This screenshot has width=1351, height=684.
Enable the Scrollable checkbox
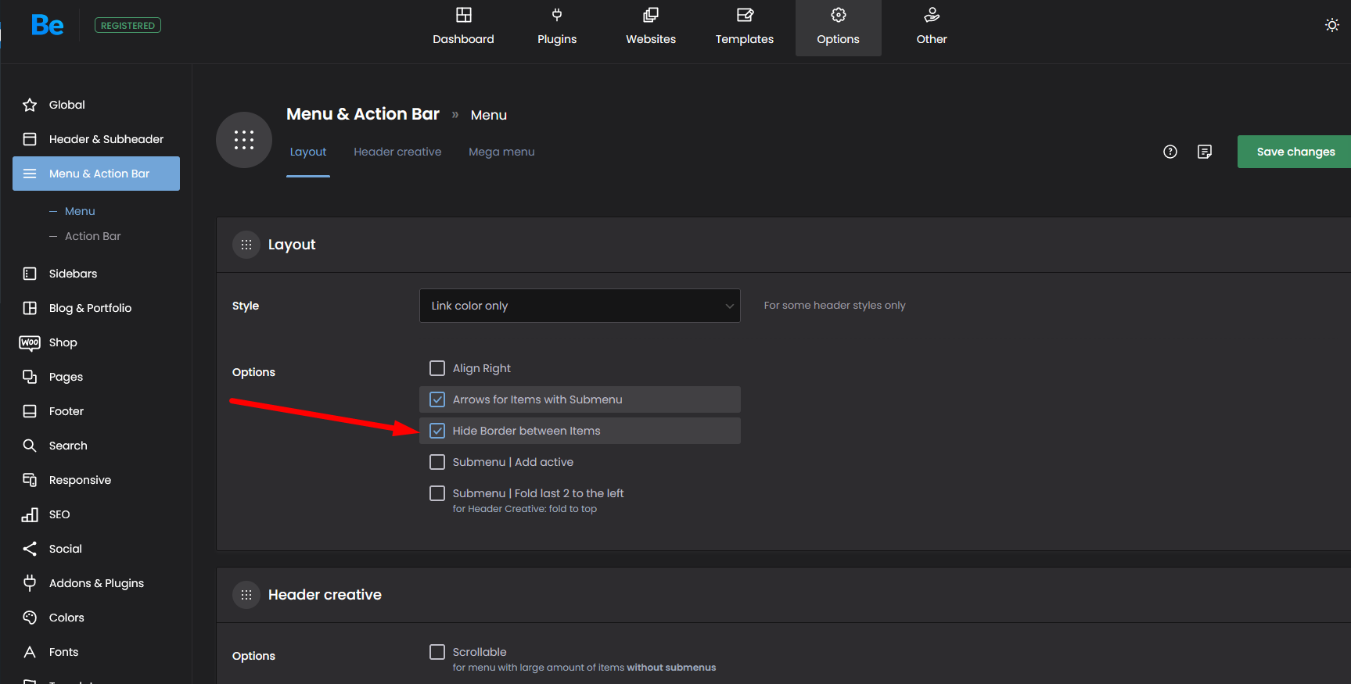coord(437,652)
